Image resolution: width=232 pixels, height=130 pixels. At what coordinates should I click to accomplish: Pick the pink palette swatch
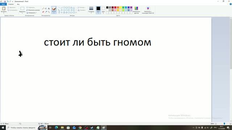pos(115,10)
